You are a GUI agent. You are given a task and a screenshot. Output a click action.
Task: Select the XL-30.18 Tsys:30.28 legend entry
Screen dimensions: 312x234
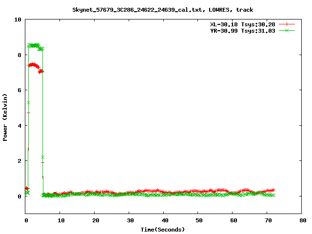243,24
